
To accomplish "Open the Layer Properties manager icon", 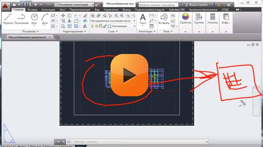I will coord(92,16).
